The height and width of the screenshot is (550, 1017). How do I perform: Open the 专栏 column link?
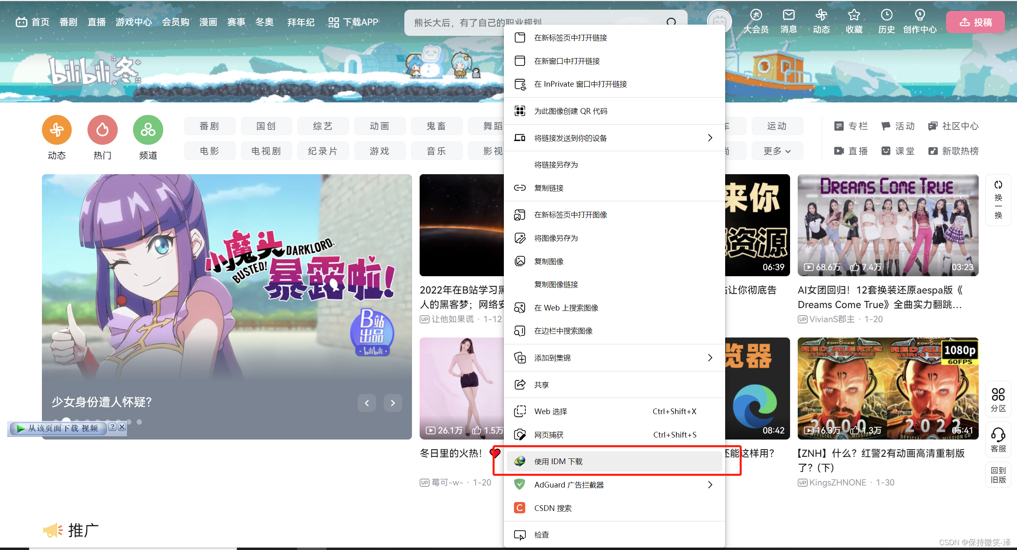851,126
